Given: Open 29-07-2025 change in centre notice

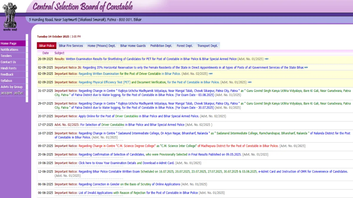Looking at the screenshot, I should 203,106.
